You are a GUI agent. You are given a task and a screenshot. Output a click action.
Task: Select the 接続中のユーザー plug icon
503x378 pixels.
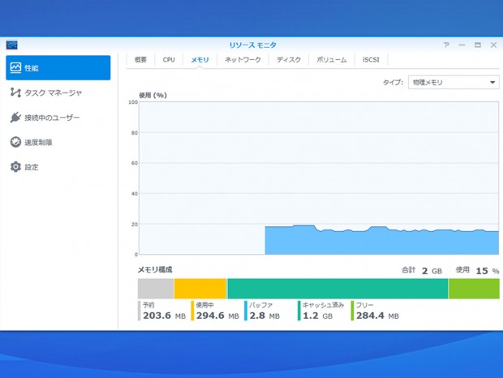[15, 118]
